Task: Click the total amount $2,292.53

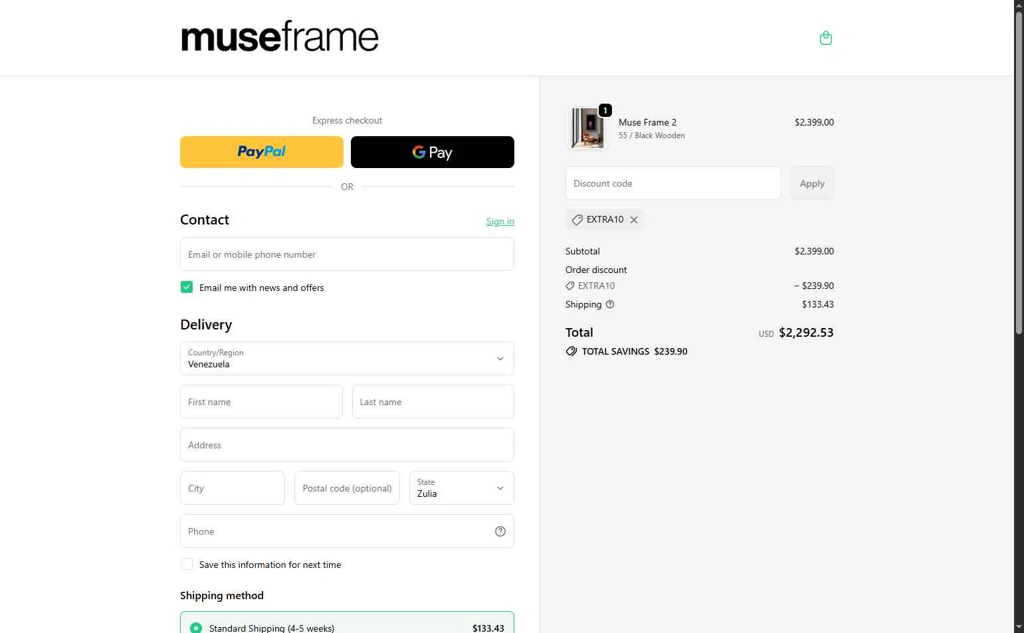Action: (x=806, y=333)
